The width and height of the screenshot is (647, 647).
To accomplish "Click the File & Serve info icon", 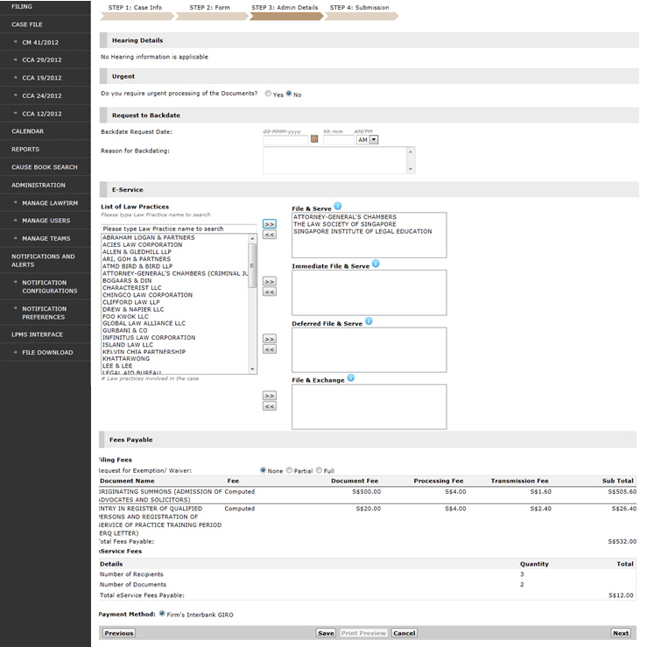I will [x=338, y=207].
